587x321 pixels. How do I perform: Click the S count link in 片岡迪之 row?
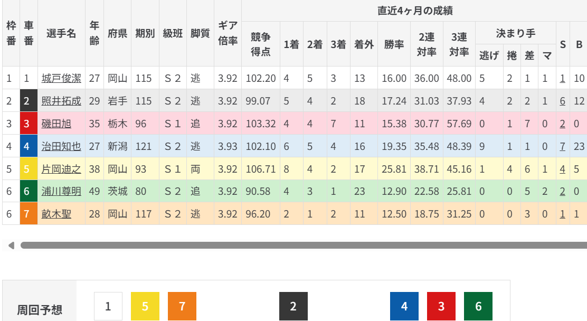point(563,169)
